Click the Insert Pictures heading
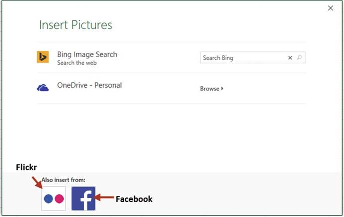 [x=75, y=25]
